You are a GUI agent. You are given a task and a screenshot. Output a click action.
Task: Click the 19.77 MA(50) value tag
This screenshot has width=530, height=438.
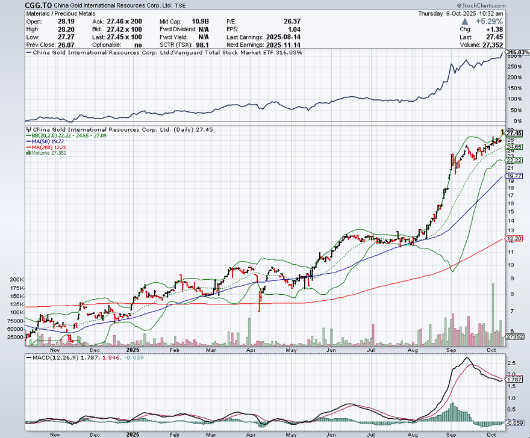coord(514,176)
